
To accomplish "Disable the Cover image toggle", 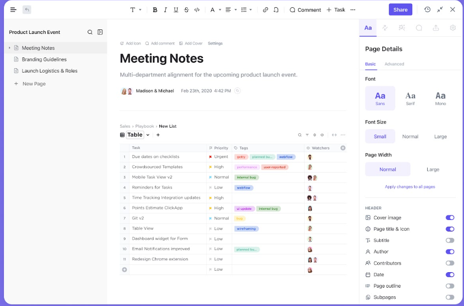I will click(x=450, y=218).
